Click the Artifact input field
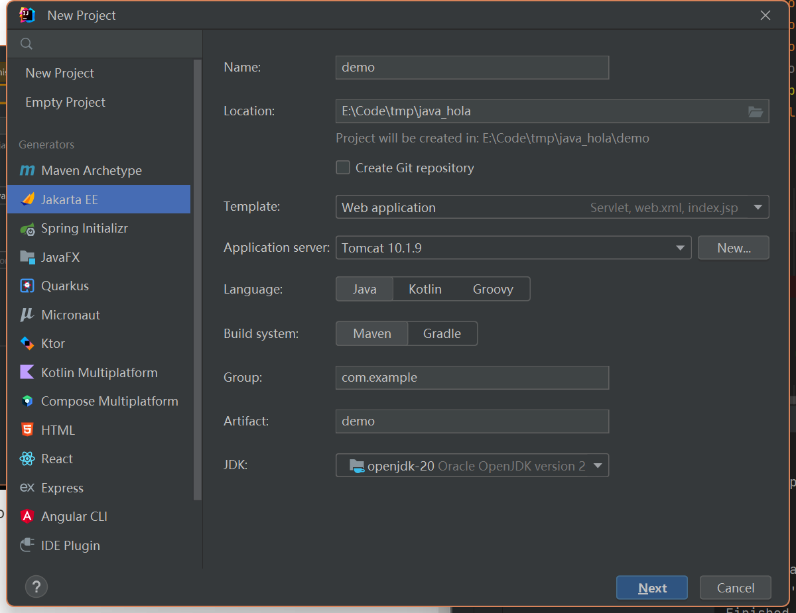The height and width of the screenshot is (613, 796). click(472, 421)
